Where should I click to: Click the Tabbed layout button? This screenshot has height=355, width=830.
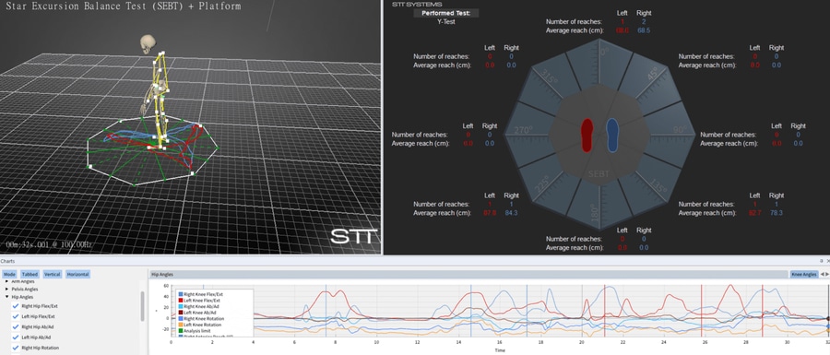(30, 275)
